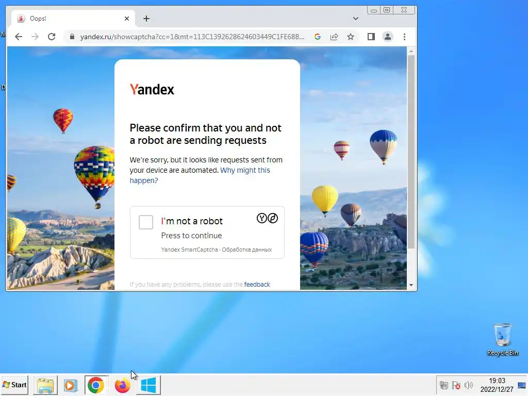
Task: Click the padlock site info icon
Action: pyautogui.click(x=72, y=37)
